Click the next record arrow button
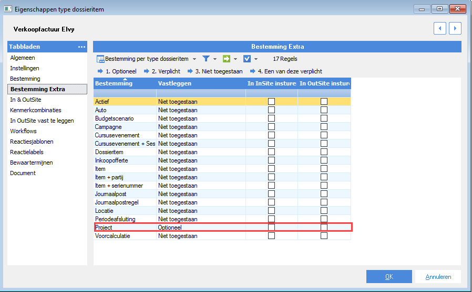Viewport: 472px width, 292px height. click(x=455, y=28)
